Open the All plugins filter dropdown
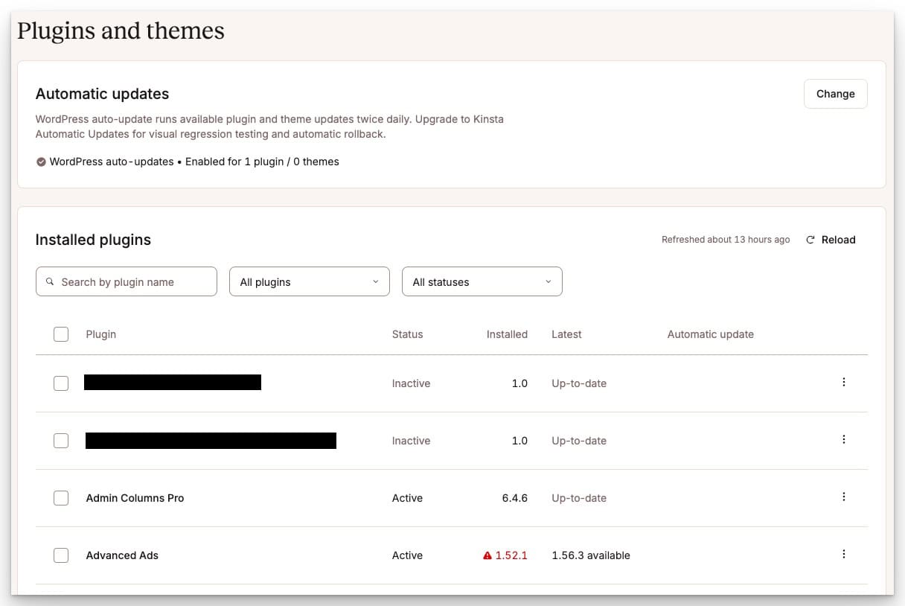The width and height of the screenshot is (905, 606). pos(310,281)
